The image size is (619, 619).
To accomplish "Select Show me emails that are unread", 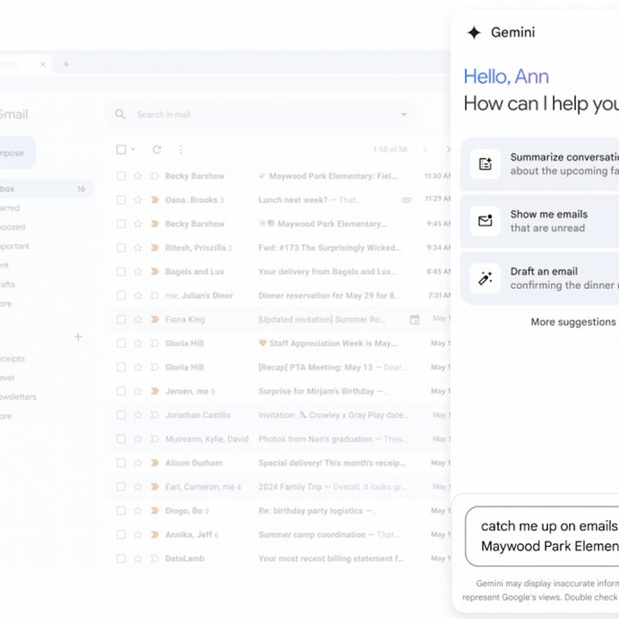I will point(540,221).
